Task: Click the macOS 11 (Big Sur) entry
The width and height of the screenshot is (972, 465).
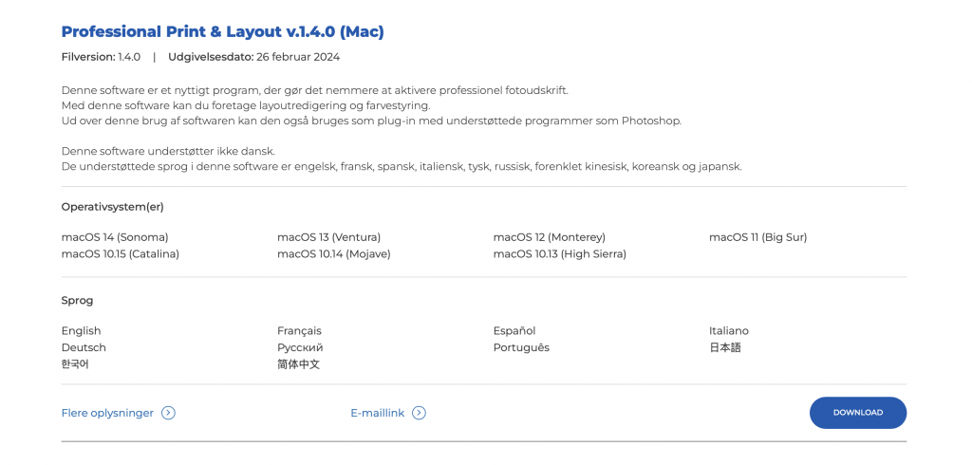Action: pyautogui.click(x=758, y=237)
